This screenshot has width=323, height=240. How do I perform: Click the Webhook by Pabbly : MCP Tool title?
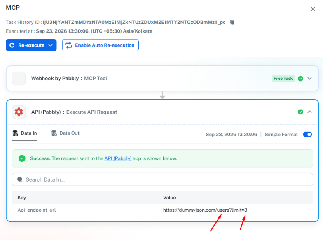(69, 78)
